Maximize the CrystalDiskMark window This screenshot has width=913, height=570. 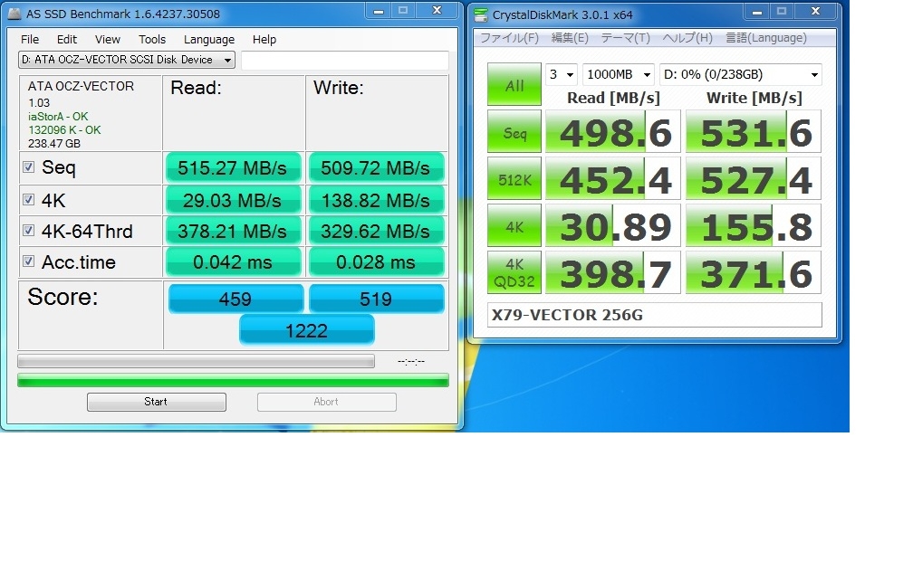[782, 11]
